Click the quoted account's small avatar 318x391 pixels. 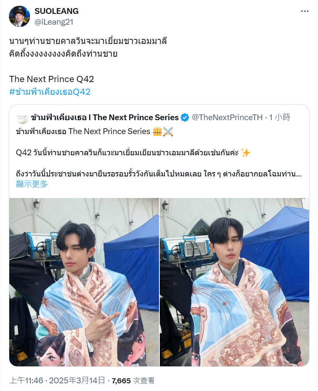click(22, 118)
